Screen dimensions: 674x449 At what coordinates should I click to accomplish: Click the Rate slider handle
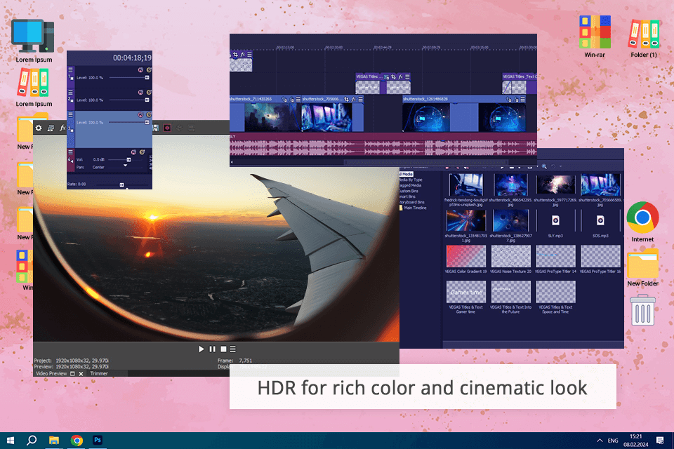tap(121, 185)
